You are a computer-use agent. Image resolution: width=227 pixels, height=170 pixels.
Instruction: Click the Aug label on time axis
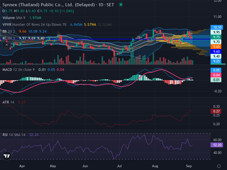[155, 166]
